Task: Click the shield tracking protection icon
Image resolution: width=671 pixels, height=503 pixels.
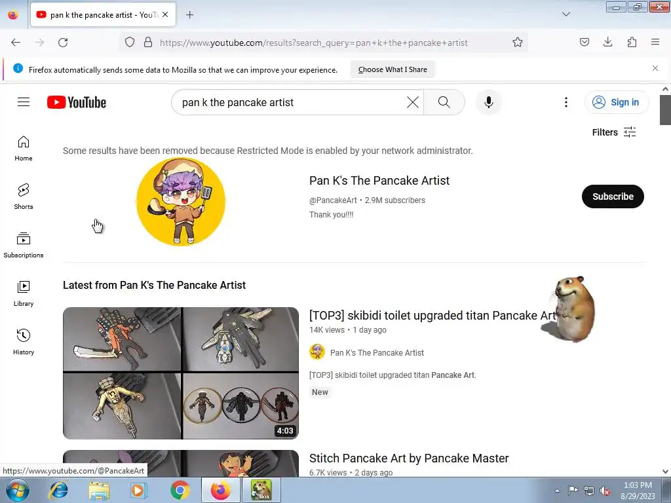Action: tap(130, 43)
